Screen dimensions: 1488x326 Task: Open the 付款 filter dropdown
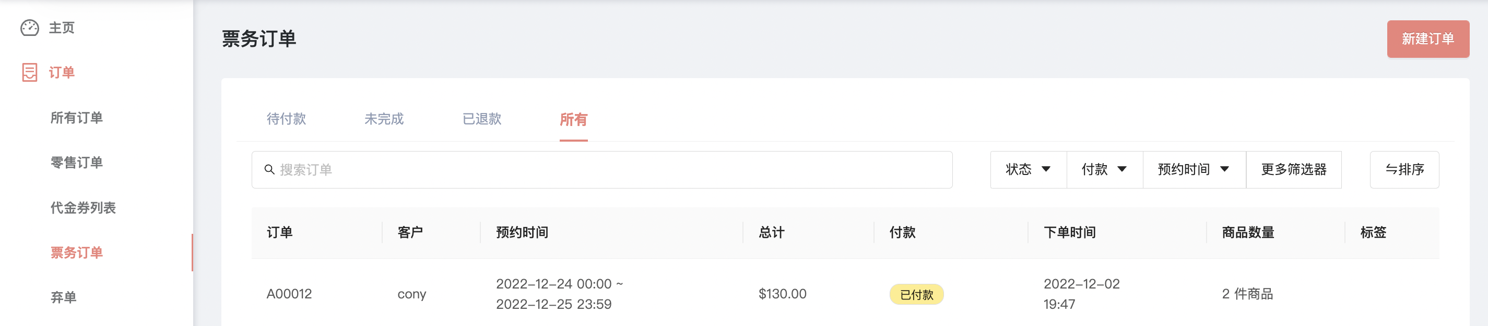click(x=1104, y=169)
